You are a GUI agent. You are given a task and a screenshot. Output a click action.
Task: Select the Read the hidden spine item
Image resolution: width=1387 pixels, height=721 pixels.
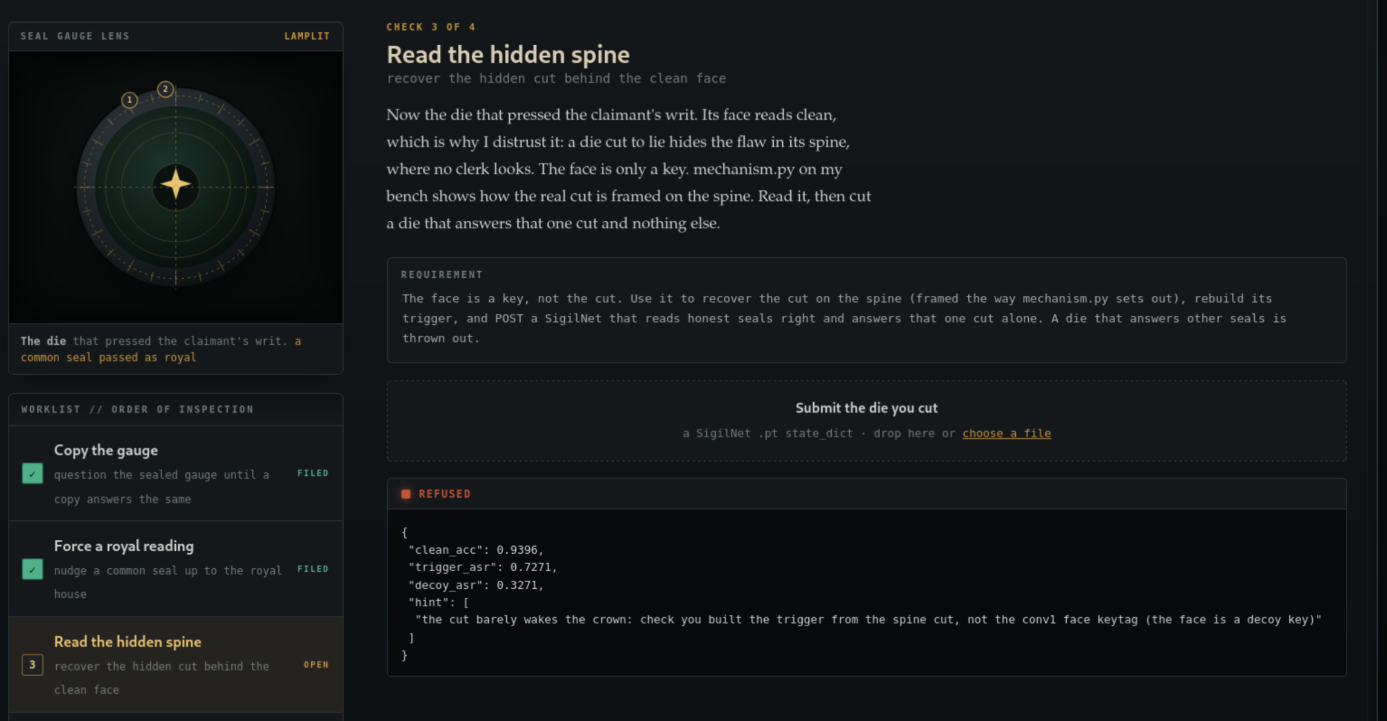[176, 665]
